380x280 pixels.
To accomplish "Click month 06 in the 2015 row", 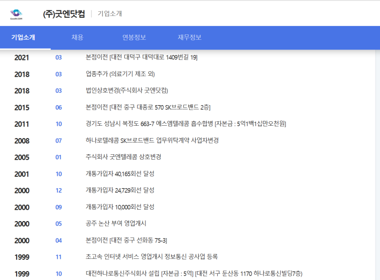I will coord(58,108).
